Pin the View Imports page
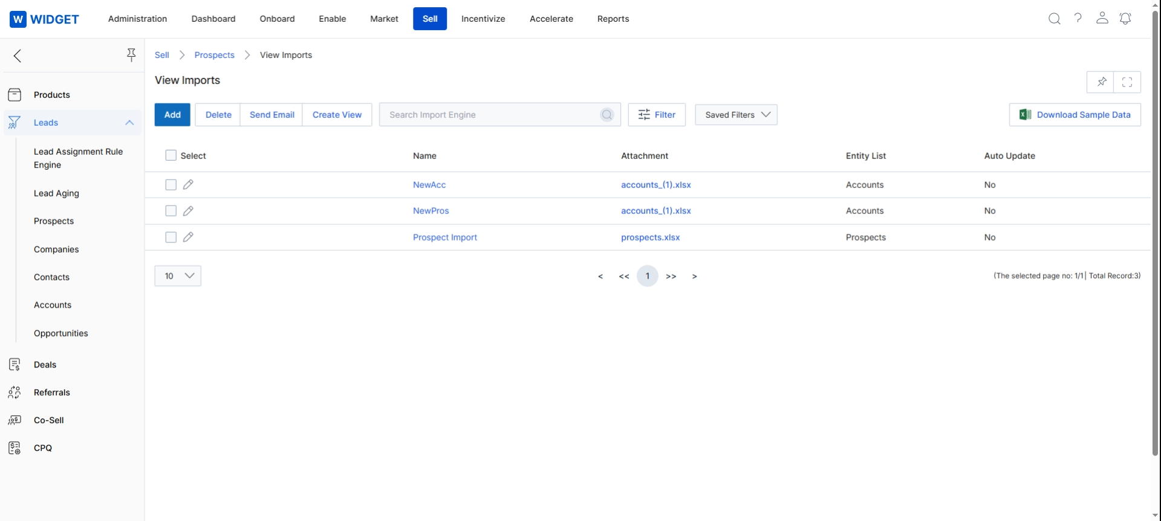Viewport: 1161px width, 521px height. point(1101,82)
